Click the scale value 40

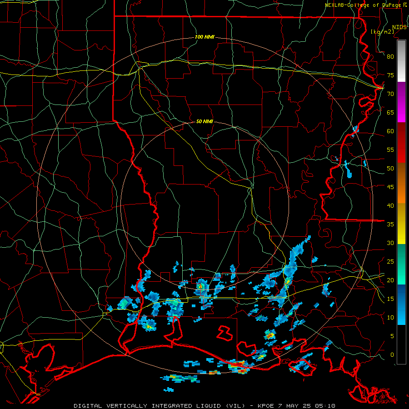390,205
